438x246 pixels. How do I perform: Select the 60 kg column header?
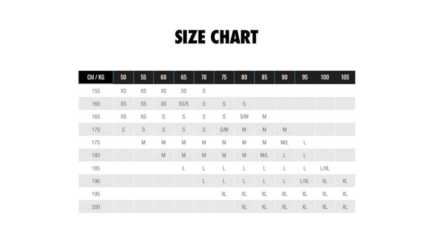[164, 77]
